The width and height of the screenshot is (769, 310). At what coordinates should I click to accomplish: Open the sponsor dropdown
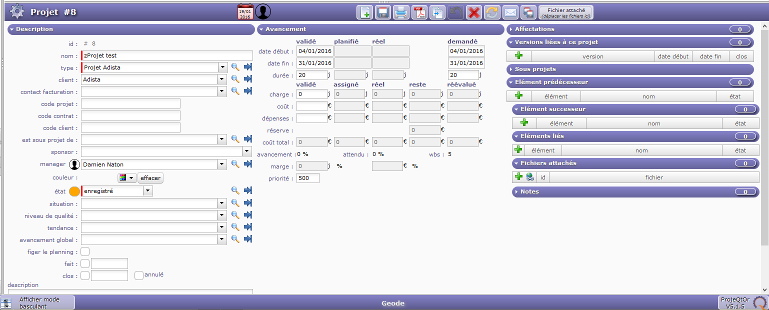247,151
